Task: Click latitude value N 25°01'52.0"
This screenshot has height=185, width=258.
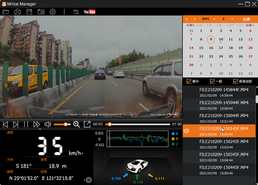Action: 24,178
